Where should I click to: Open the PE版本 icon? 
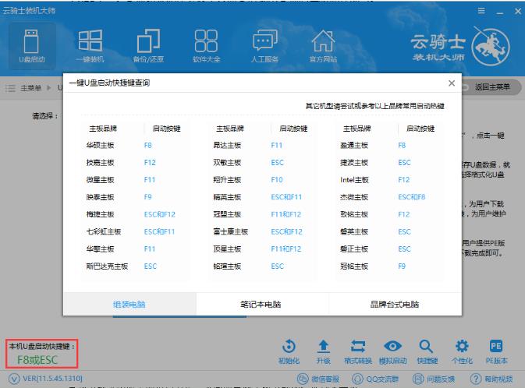(x=496, y=352)
